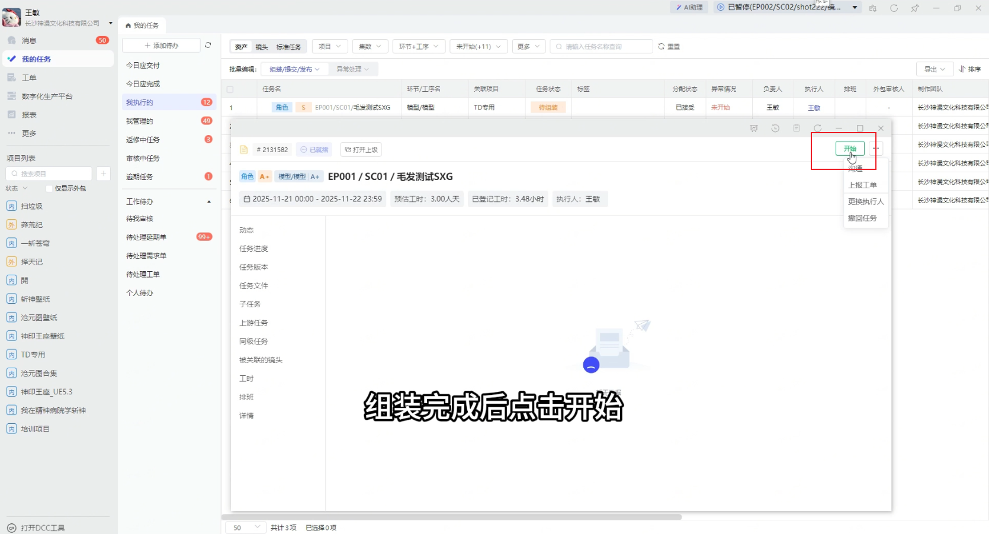Toggle the 仅显示外包 checkbox

50,189
